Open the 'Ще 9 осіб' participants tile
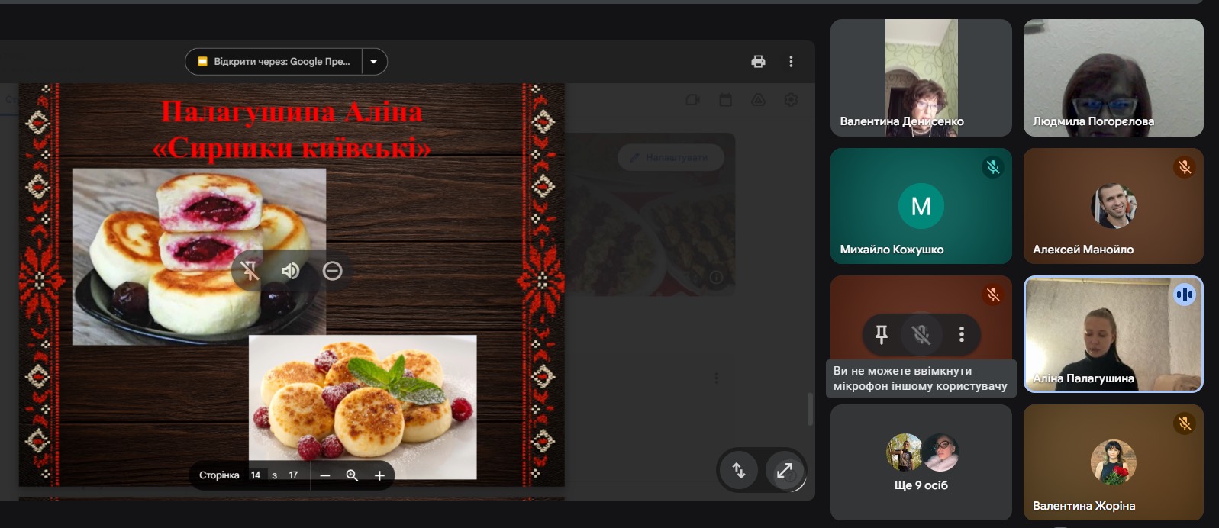 921,462
